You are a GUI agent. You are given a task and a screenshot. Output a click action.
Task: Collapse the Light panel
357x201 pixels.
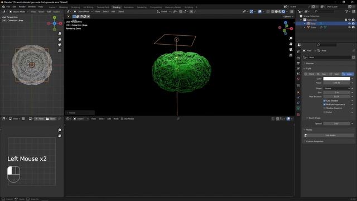point(308,69)
